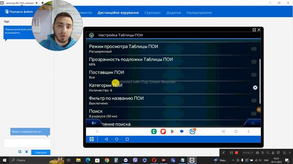Switch ENG keyboard language indicator

click(266, 160)
